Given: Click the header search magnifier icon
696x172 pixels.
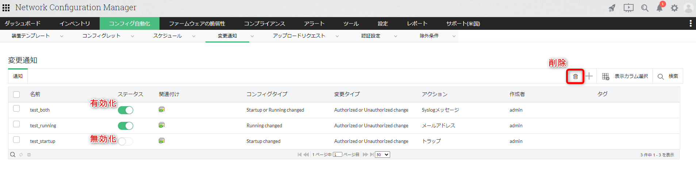Looking at the screenshot, I should click(645, 8).
